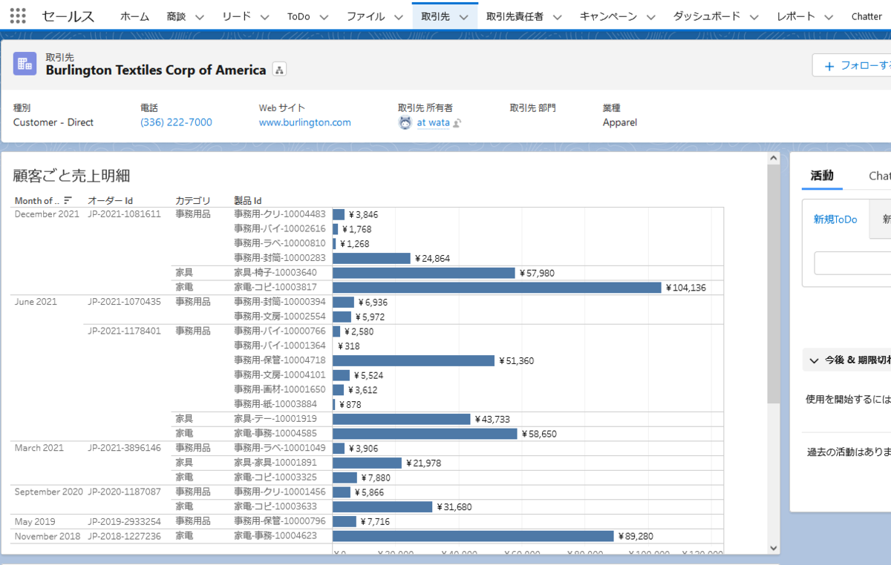Click the オーダー Id column header
Viewport: 891px width, 565px height.
pos(110,200)
